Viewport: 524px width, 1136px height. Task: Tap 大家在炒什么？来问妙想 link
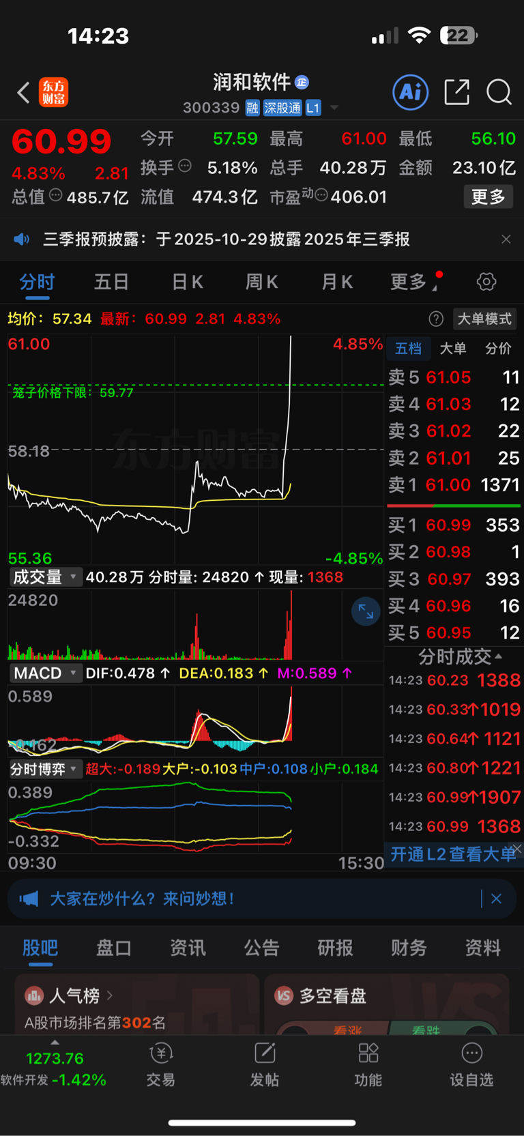coord(142,899)
